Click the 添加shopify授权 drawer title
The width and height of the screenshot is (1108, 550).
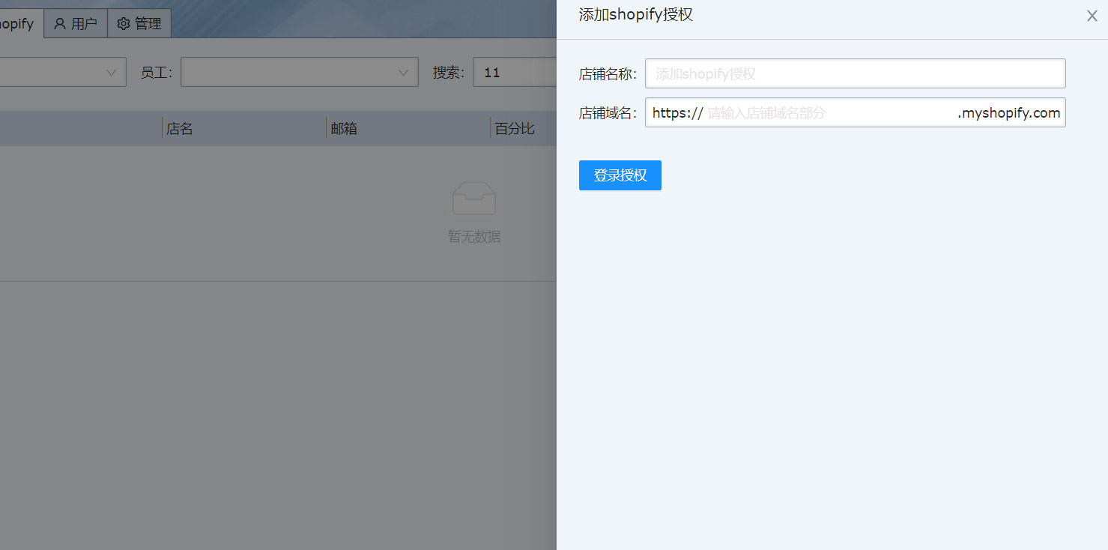coord(635,14)
